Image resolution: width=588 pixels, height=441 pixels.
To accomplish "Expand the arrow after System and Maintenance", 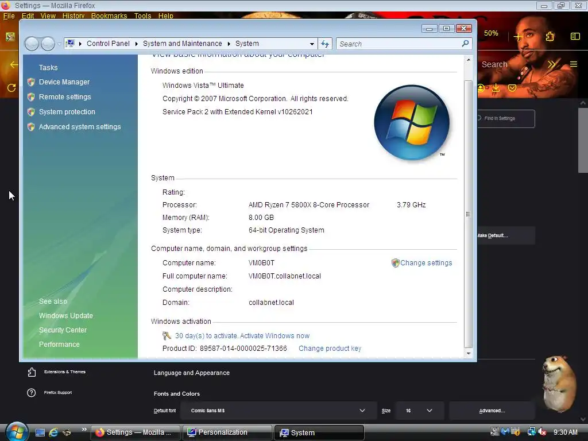I will pos(229,44).
